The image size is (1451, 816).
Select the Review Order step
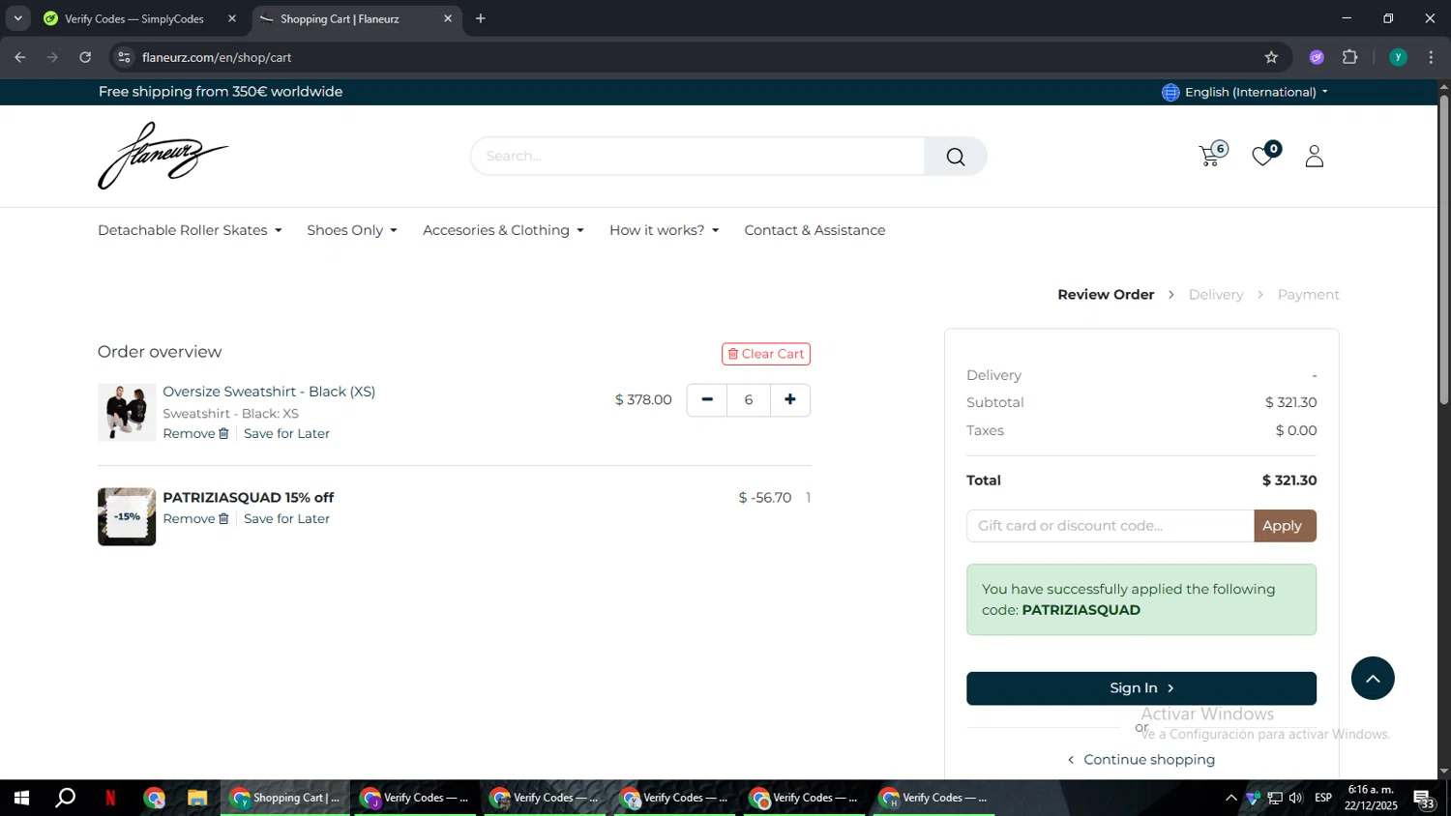click(x=1106, y=295)
